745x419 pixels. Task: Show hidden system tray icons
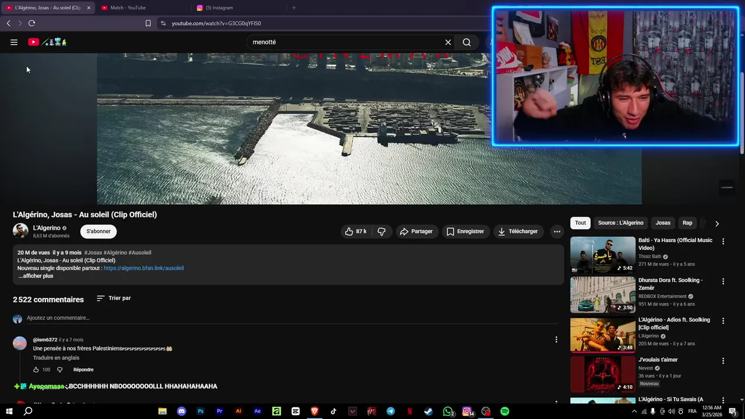[634, 411]
